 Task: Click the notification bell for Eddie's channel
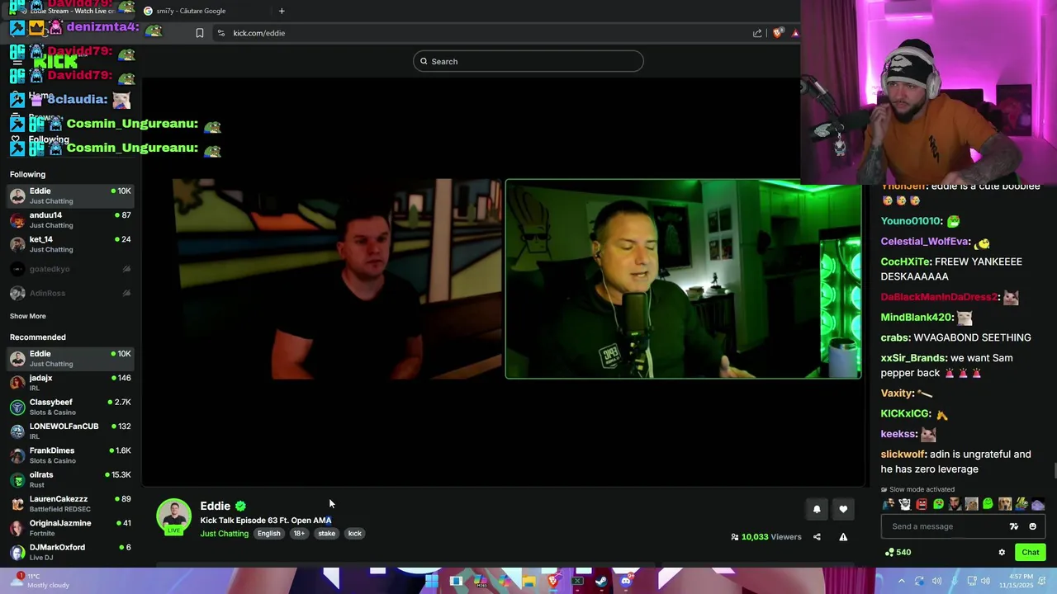point(817,509)
